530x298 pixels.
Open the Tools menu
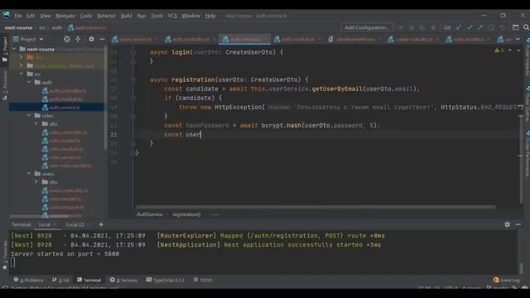(157, 16)
